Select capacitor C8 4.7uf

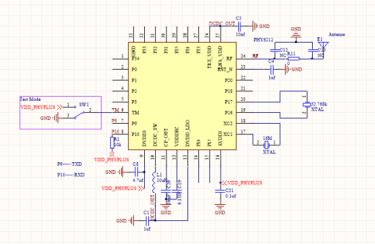136,172
